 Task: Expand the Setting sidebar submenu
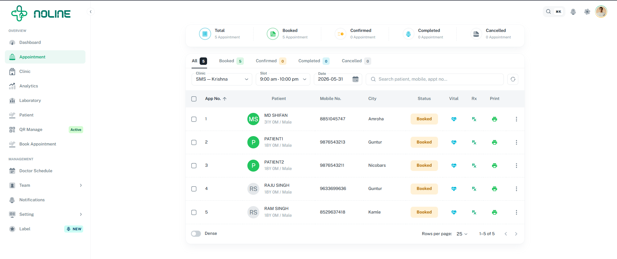click(45, 214)
